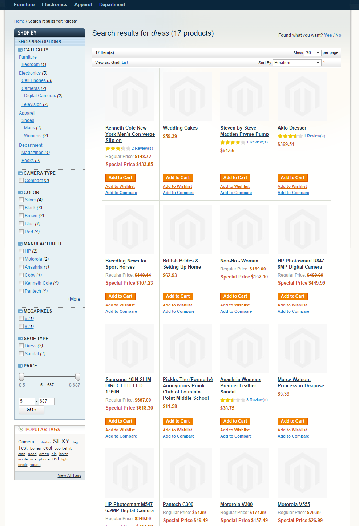Toggle the Blue color checkbox
Image resolution: width=359 pixels, height=526 pixels.
click(x=21, y=224)
